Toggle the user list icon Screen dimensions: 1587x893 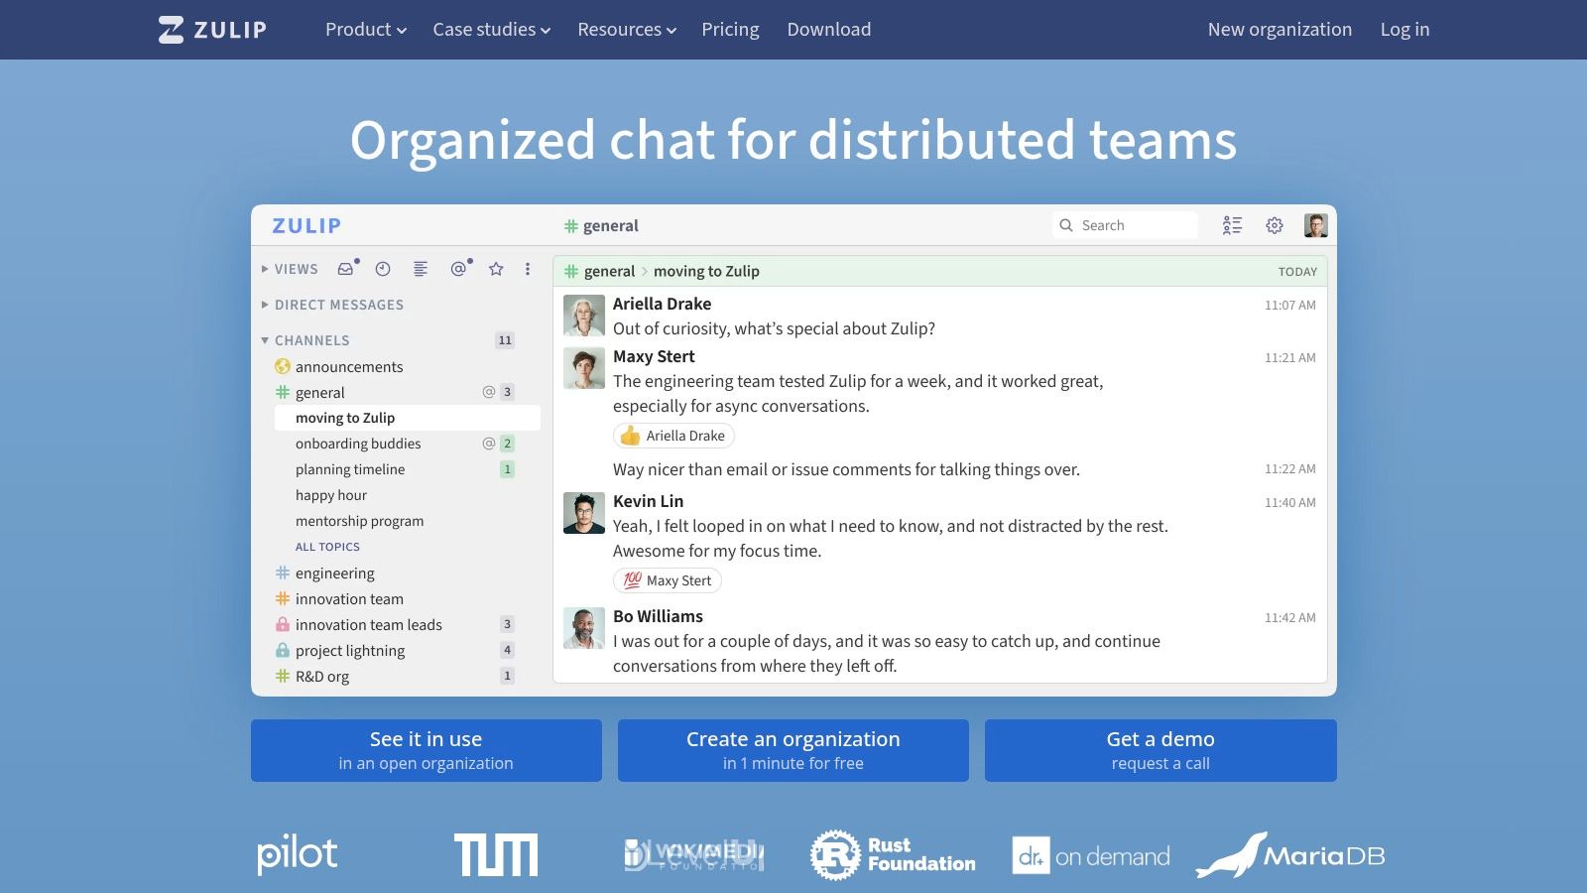point(1232,225)
